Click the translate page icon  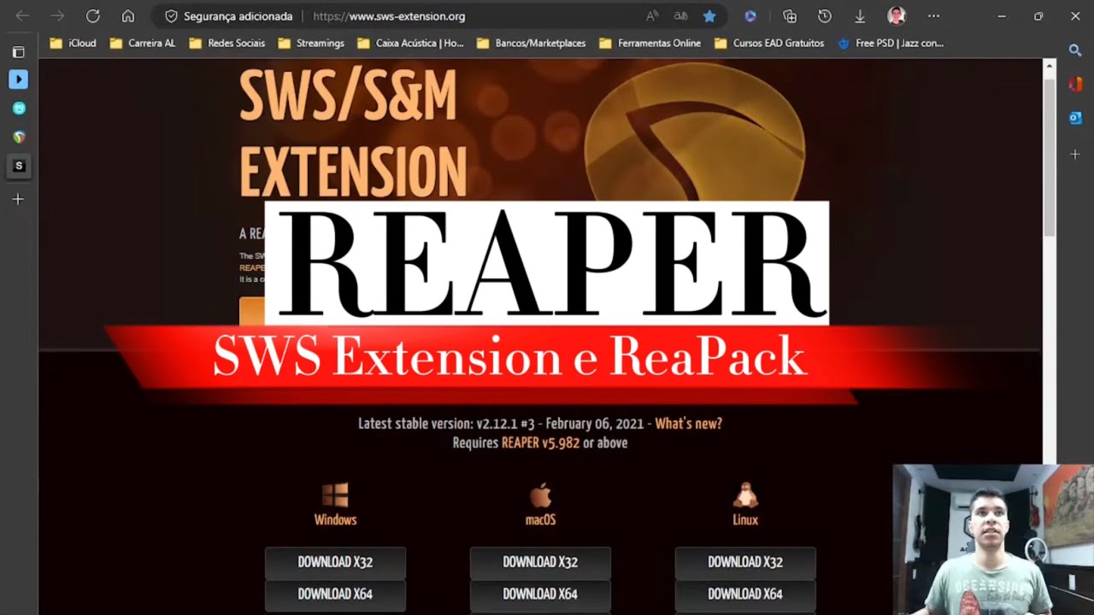point(681,16)
